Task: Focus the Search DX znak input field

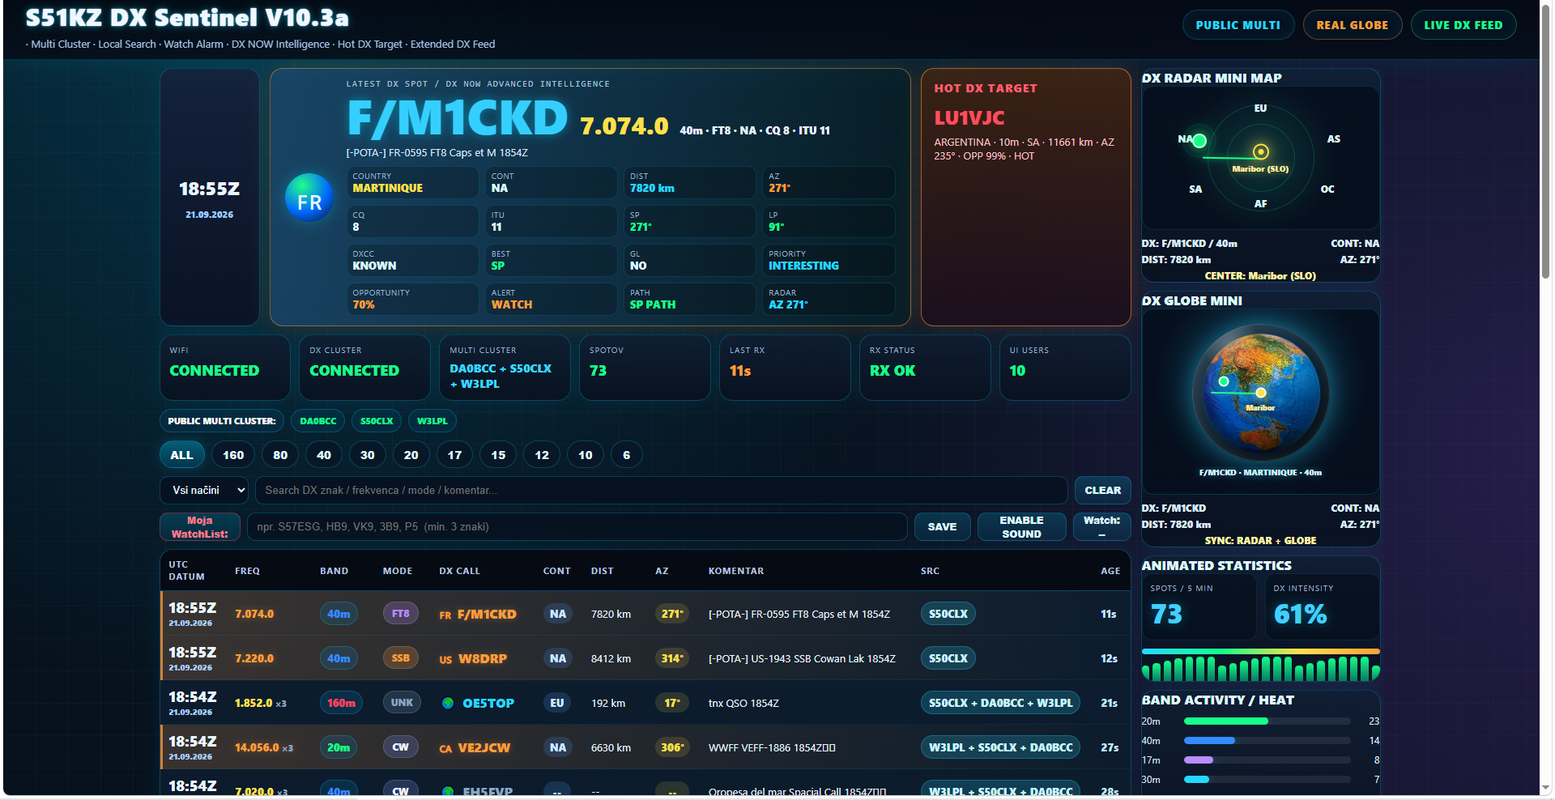Action: 662,490
